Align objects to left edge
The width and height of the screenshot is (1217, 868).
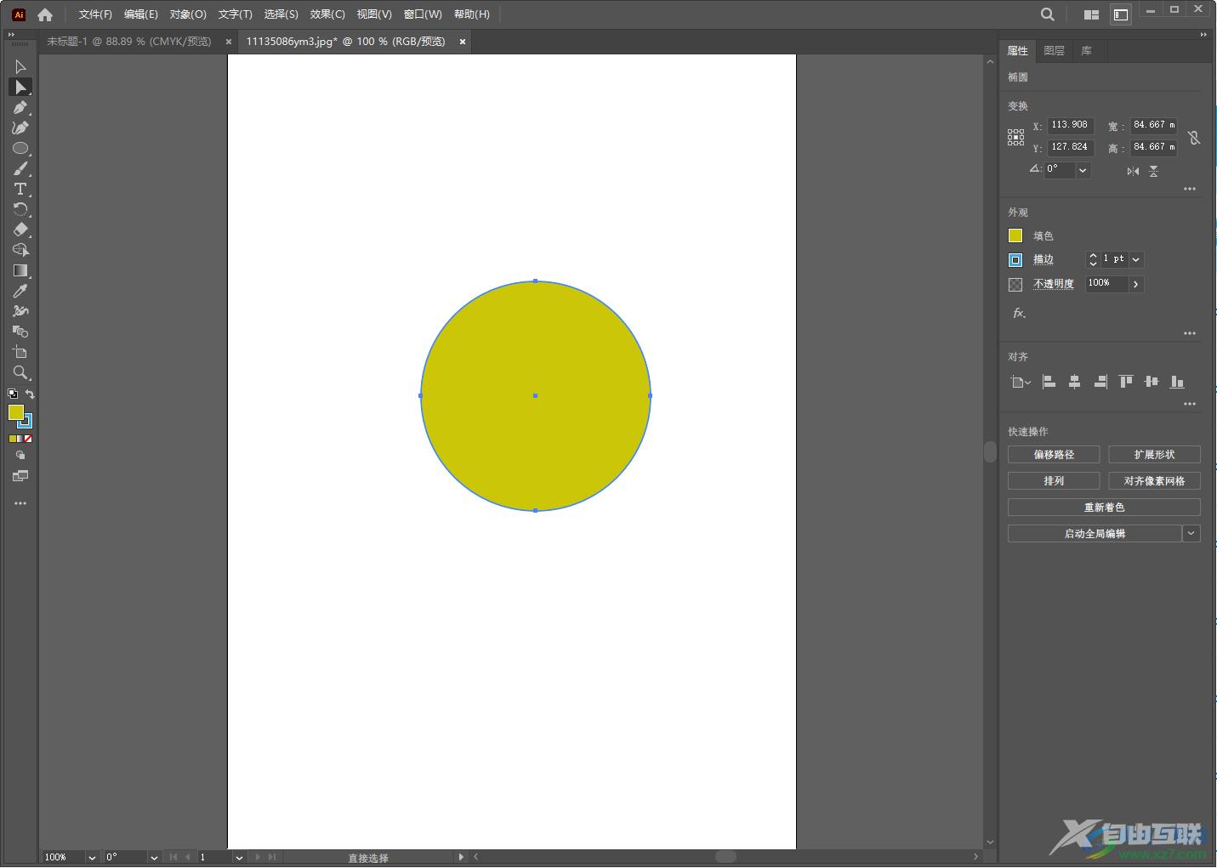tap(1049, 382)
